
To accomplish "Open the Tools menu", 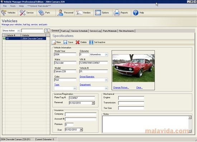I will tap(13, 6).
